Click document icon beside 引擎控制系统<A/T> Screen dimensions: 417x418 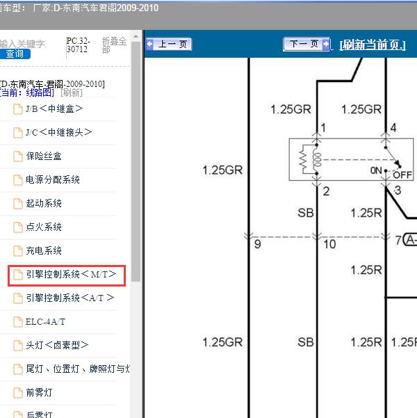pyautogui.click(x=18, y=298)
